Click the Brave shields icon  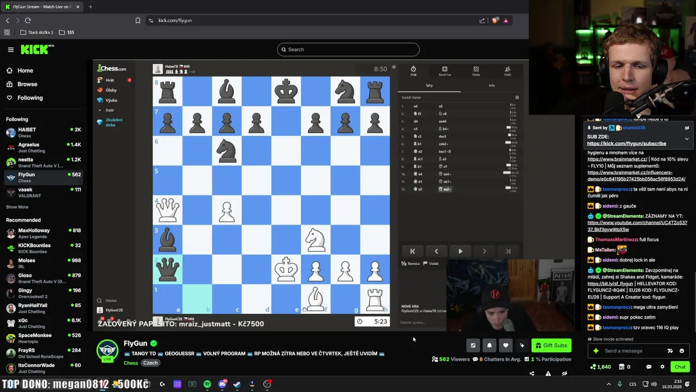tap(495, 21)
